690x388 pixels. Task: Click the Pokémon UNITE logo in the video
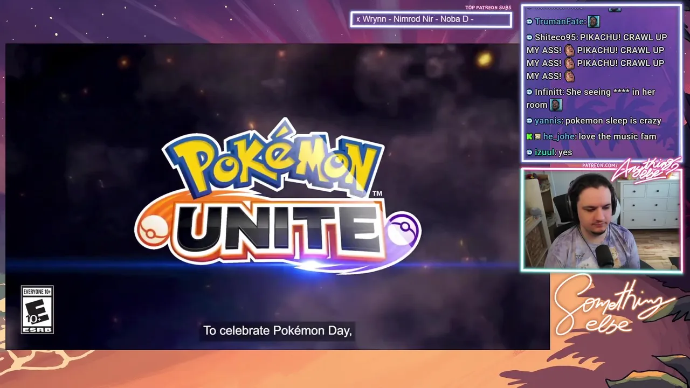point(277,197)
